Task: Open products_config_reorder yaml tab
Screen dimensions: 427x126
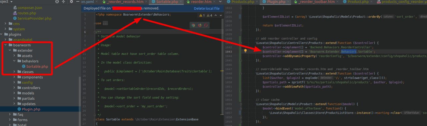Action: (x=401, y=2)
